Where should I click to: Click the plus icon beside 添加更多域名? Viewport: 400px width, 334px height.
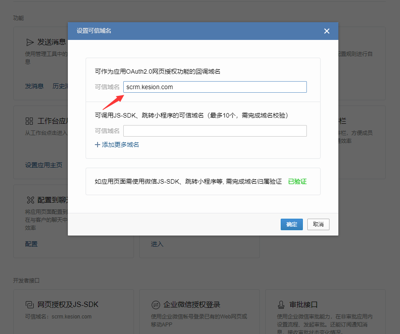[97, 145]
